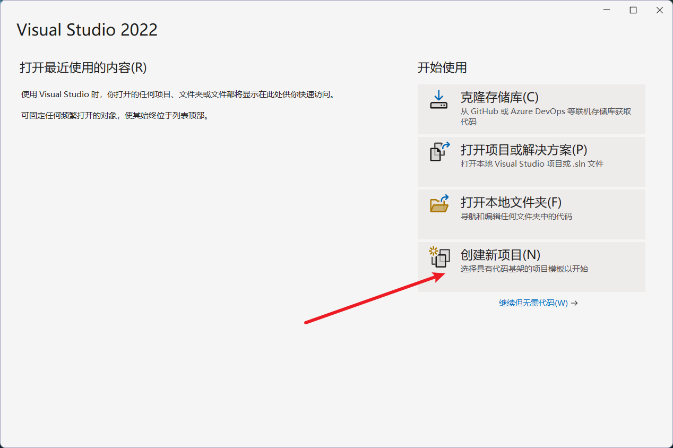The height and width of the screenshot is (448, 673).
Task: Click the 开始使用 heading
Action: (x=442, y=68)
